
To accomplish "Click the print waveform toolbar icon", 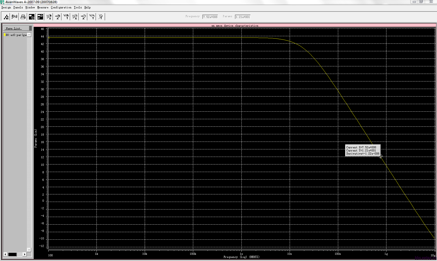I will (23, 17).
